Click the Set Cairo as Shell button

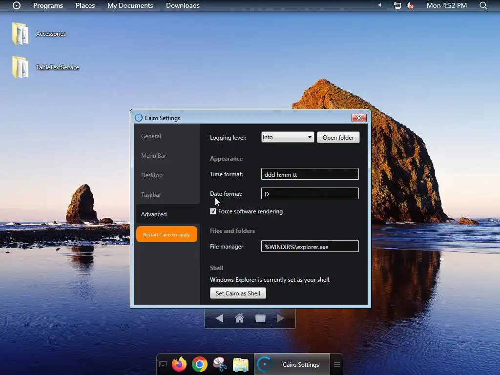point(238,293)
